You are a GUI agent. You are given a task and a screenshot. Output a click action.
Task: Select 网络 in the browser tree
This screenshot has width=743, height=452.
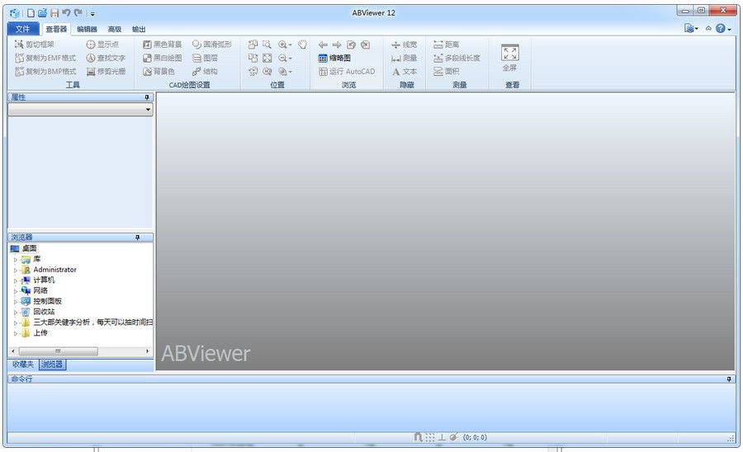click(x=40, y=290)
